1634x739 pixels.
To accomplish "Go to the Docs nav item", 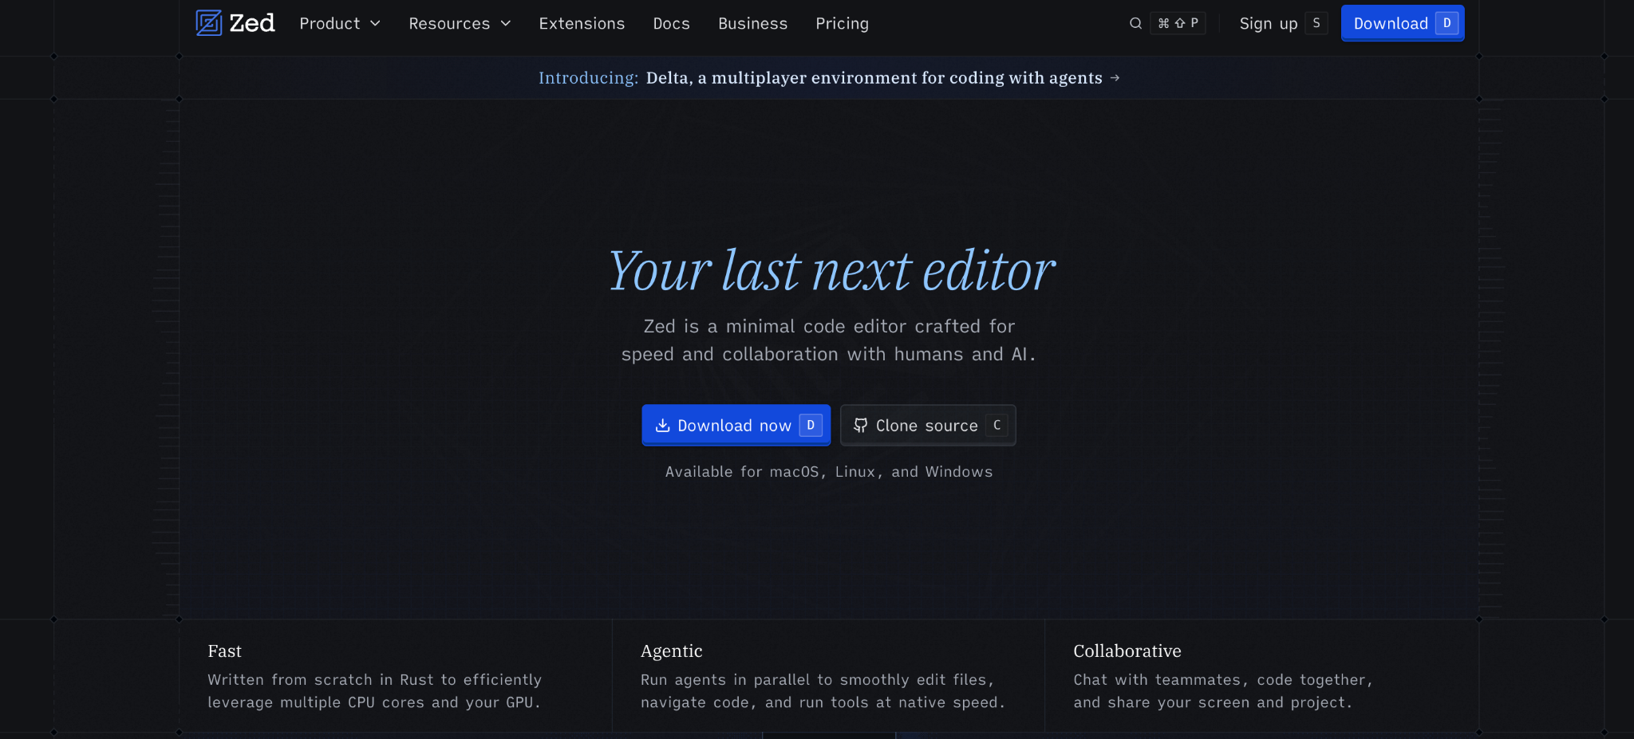I will click(x=671, y=24).
